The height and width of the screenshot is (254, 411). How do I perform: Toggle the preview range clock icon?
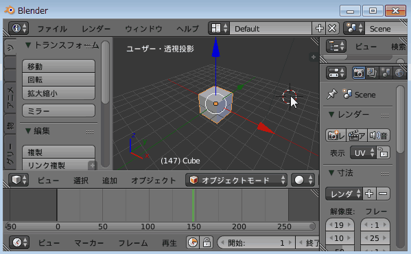coord(193,242)
